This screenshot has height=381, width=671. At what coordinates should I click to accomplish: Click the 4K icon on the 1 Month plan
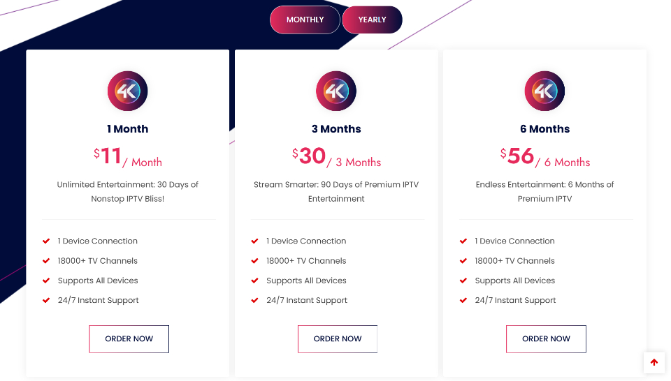pyautogui.click(x=127, y=91)
